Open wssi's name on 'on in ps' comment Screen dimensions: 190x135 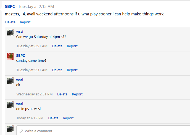20,104
